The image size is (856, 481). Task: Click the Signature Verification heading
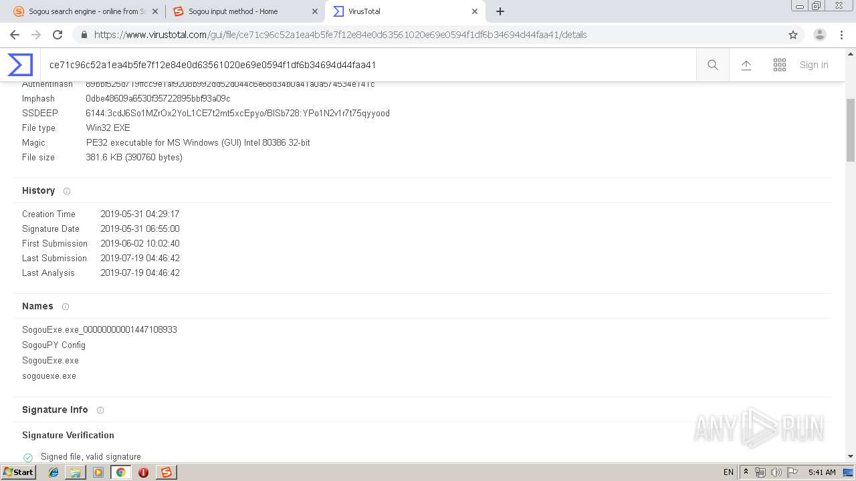(x=68, y=435)
